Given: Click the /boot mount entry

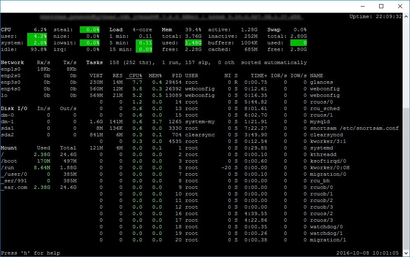Looking at the screenshot, I should click(x=9, y=161).
